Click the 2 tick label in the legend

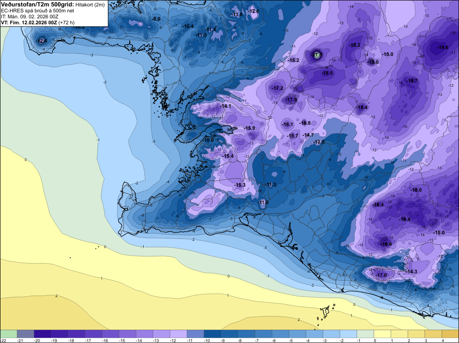point(409,340)
